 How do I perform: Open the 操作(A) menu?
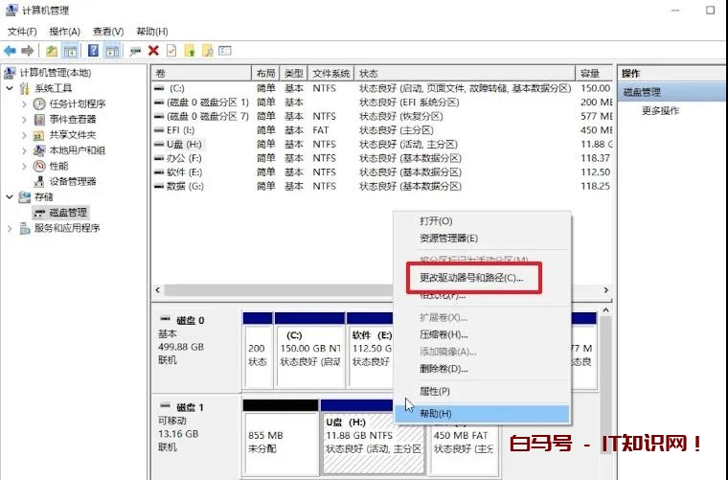(x=64, y=32)
